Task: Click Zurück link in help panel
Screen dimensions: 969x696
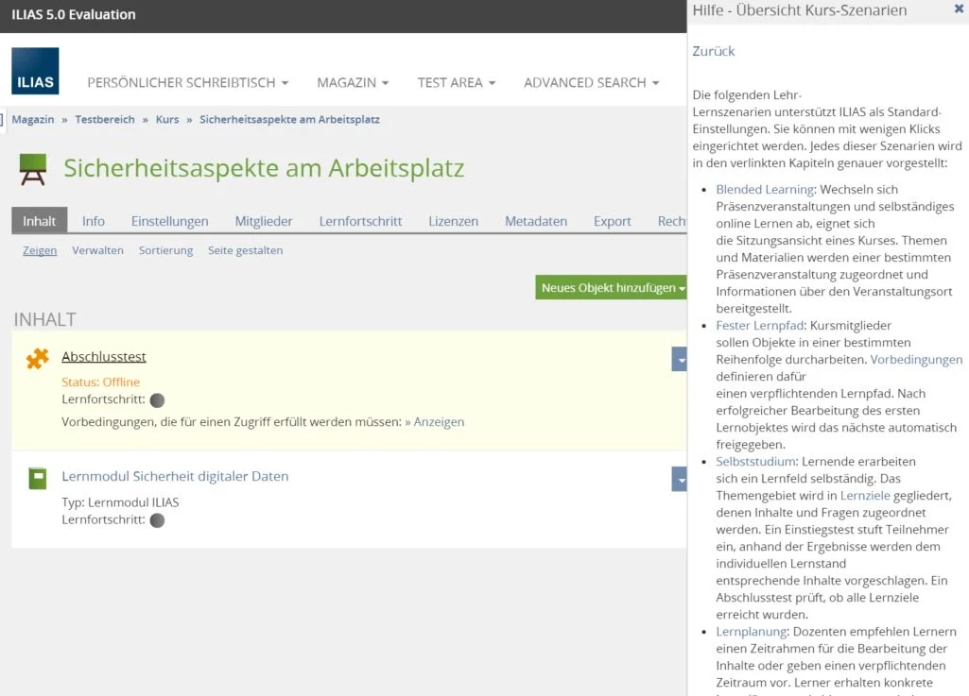Action: (713, 51)
